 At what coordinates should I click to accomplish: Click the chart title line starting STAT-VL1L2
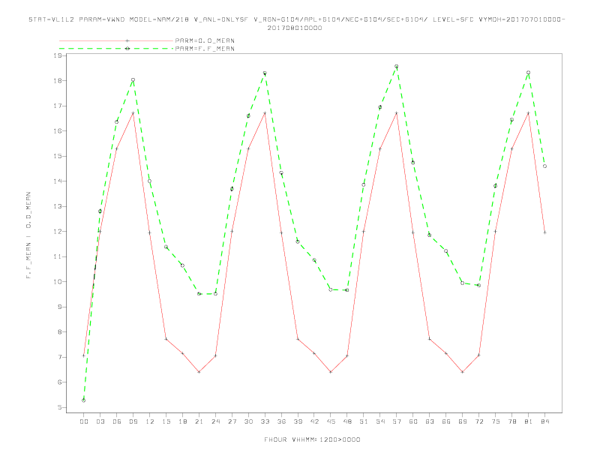(x=296, y=19)
